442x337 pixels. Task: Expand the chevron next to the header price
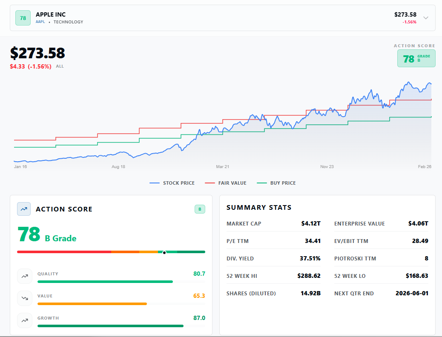pos(425,18)
